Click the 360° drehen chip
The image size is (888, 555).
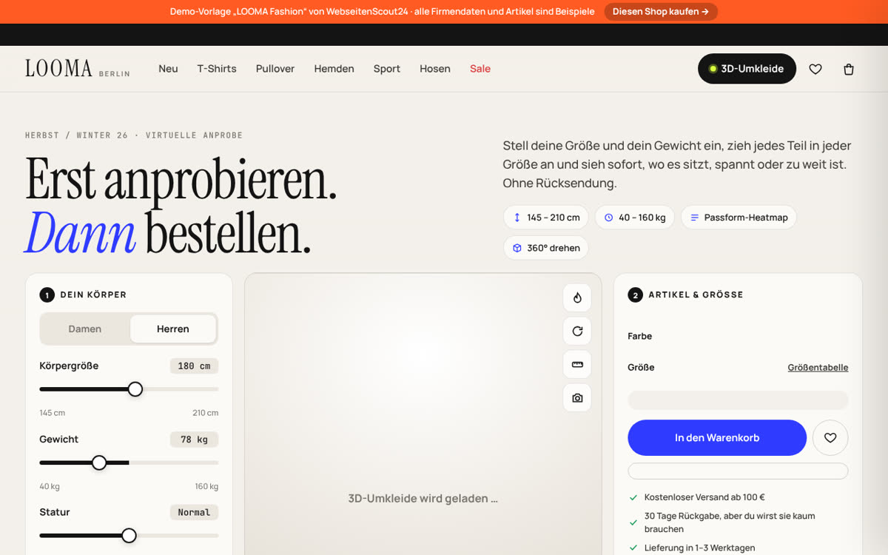[x=546, y=248]
